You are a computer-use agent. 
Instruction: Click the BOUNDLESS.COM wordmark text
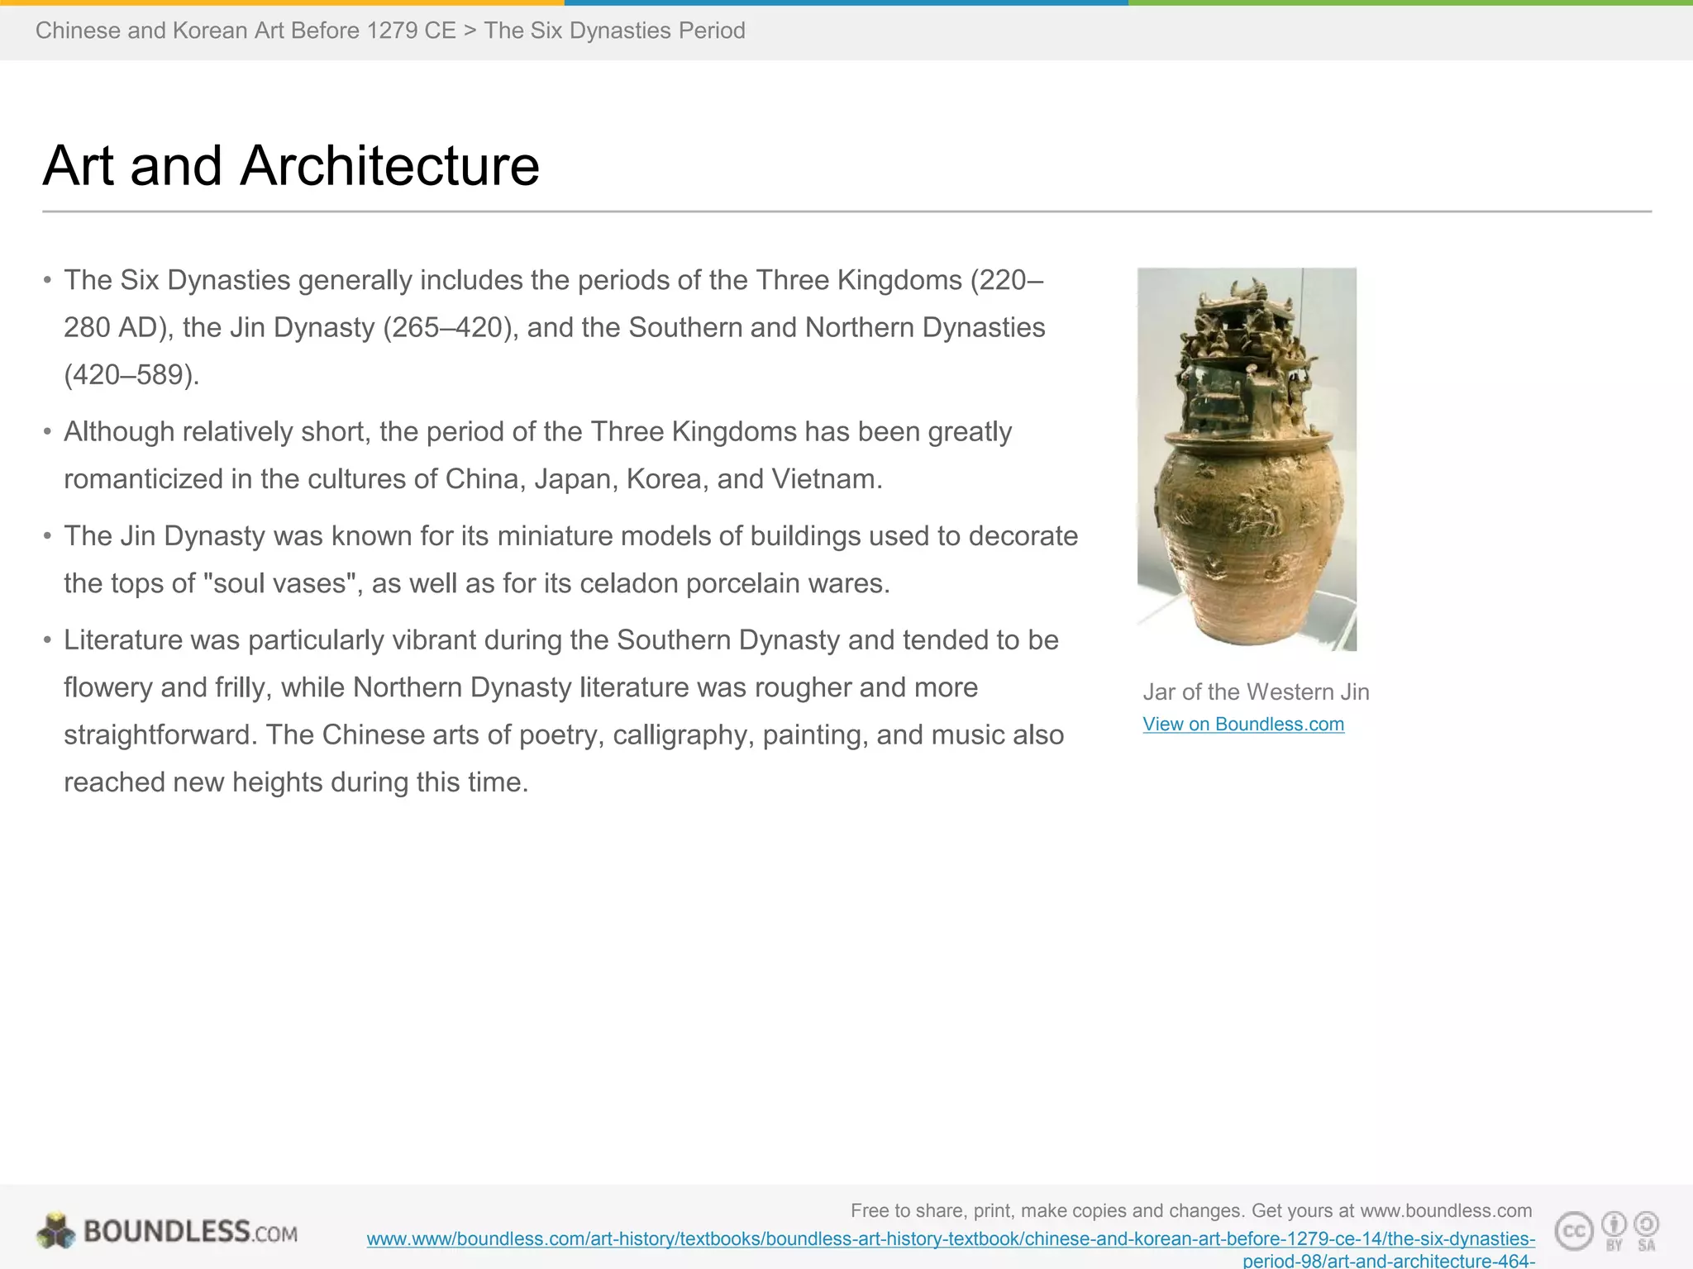click(190, 1232)
